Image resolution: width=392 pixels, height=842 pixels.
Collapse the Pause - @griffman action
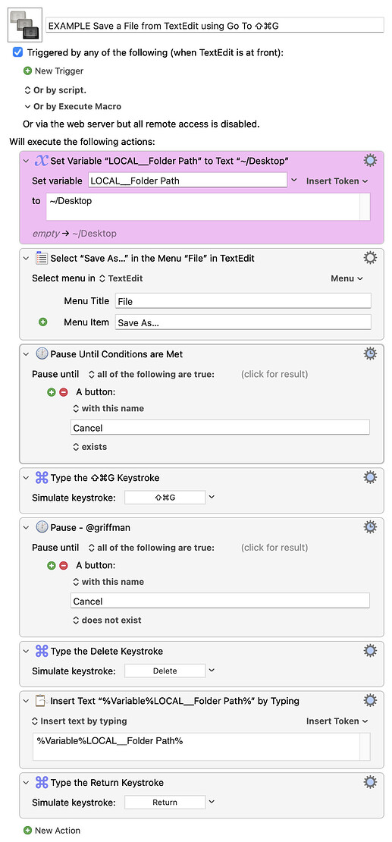(26, 528)
